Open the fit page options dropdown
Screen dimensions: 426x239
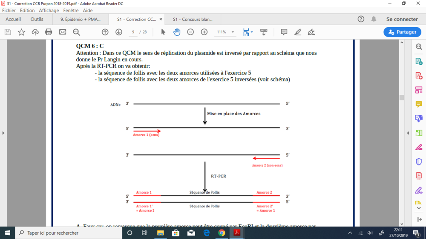pyautogui.click(x=248, y=32)
